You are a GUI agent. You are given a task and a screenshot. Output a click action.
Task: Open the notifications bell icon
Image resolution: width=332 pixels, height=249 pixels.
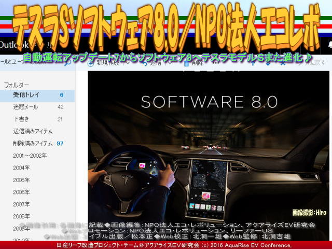click(x=330, y=45)
